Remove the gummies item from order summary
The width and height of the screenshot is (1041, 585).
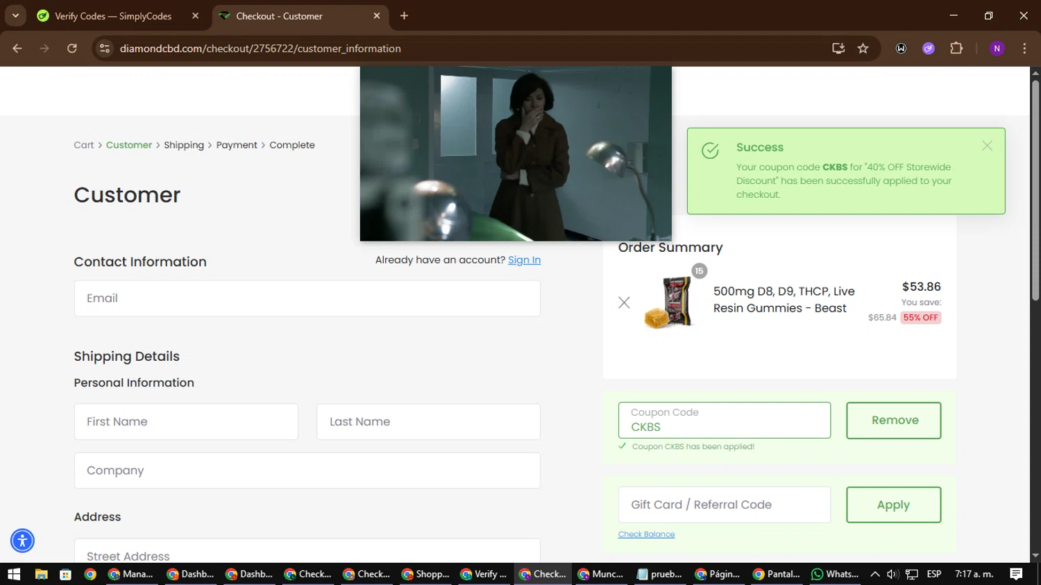click(x=624, y=303)
